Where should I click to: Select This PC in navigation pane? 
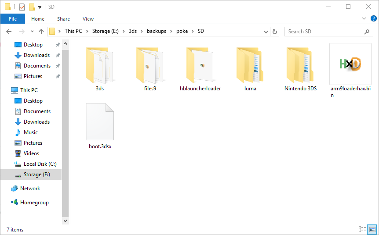click(x=29, y=90)
